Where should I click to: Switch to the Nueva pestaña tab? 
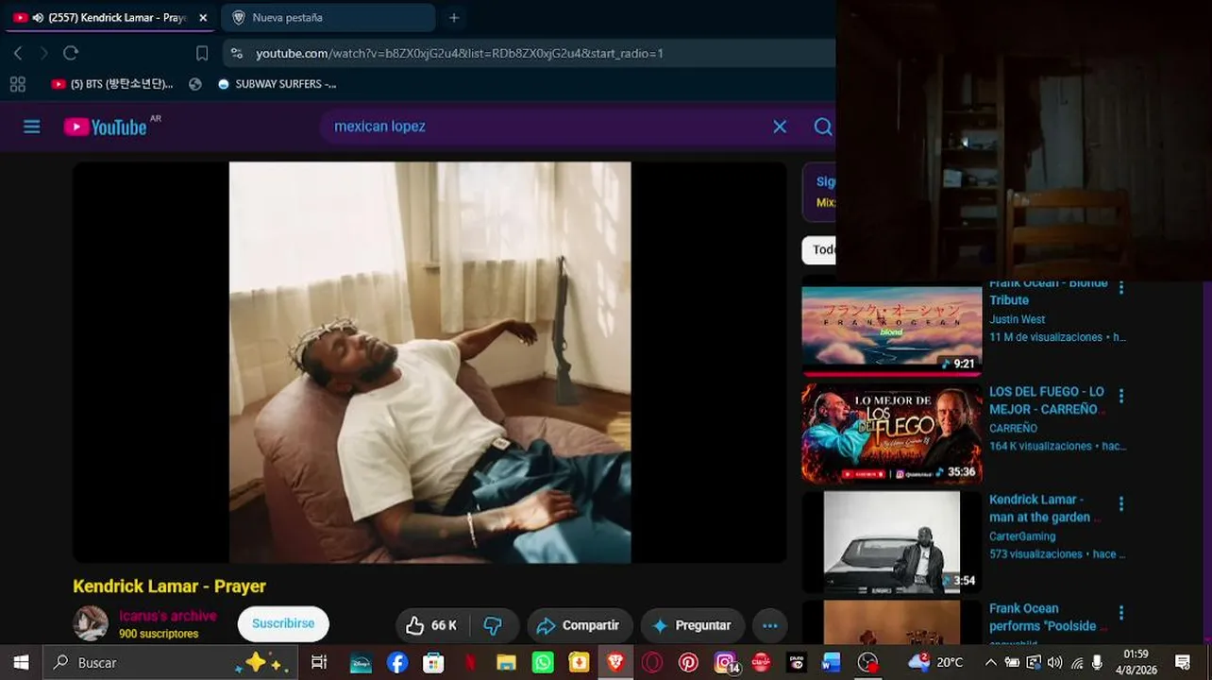[327, 17]
